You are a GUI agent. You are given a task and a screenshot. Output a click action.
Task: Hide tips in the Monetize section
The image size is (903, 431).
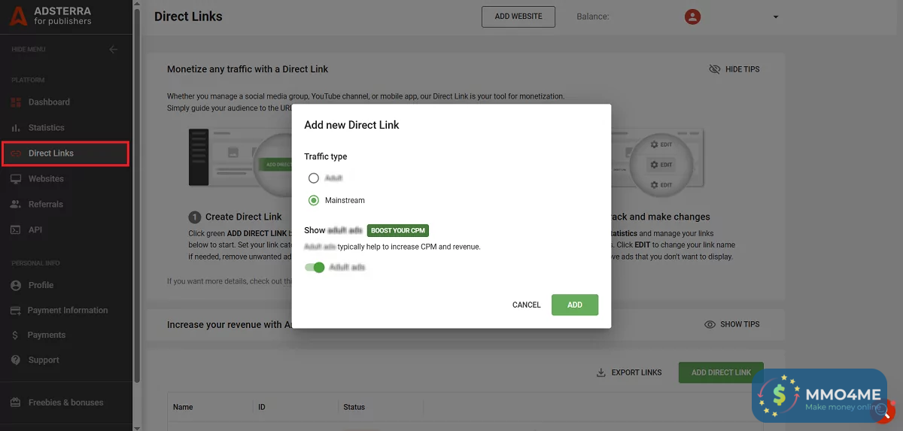coord(734,69)
